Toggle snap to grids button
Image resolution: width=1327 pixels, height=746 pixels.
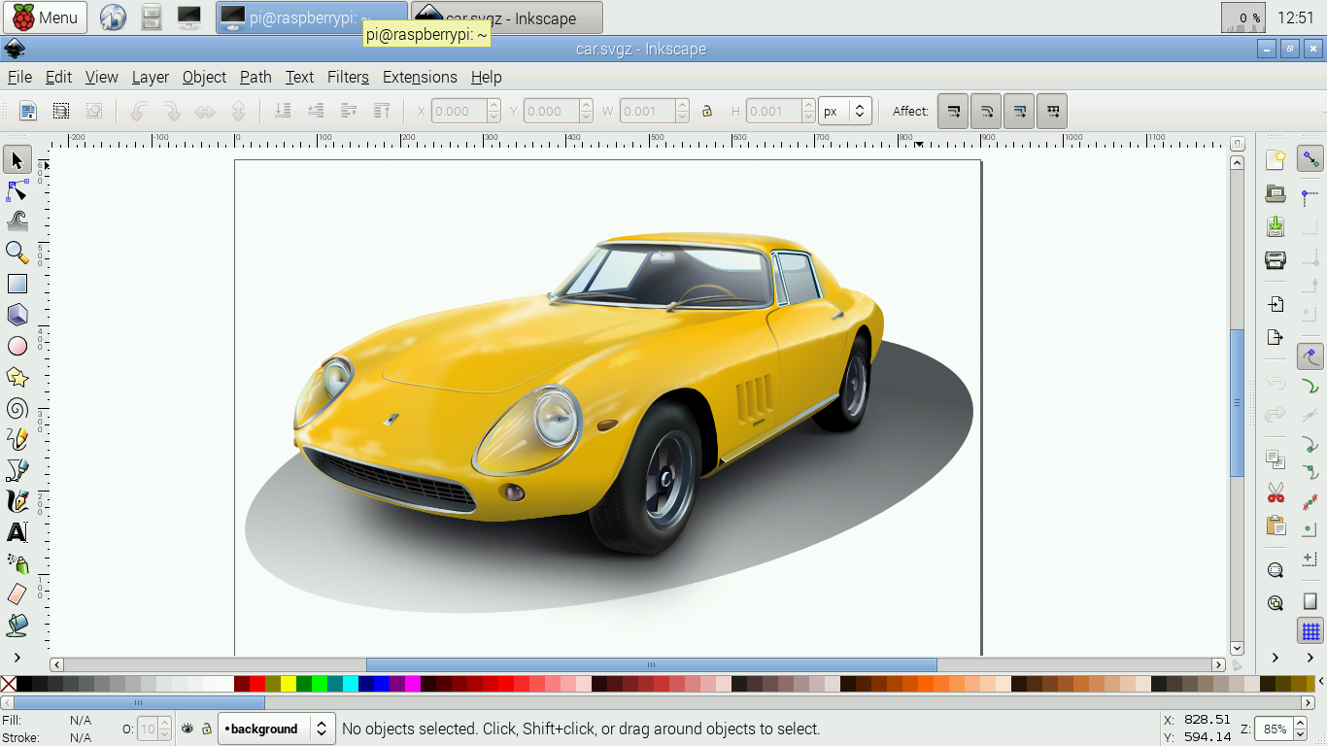coord(1310,632)
